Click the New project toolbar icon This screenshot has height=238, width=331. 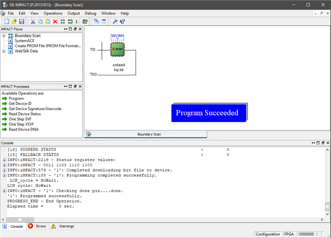(6, 21)
